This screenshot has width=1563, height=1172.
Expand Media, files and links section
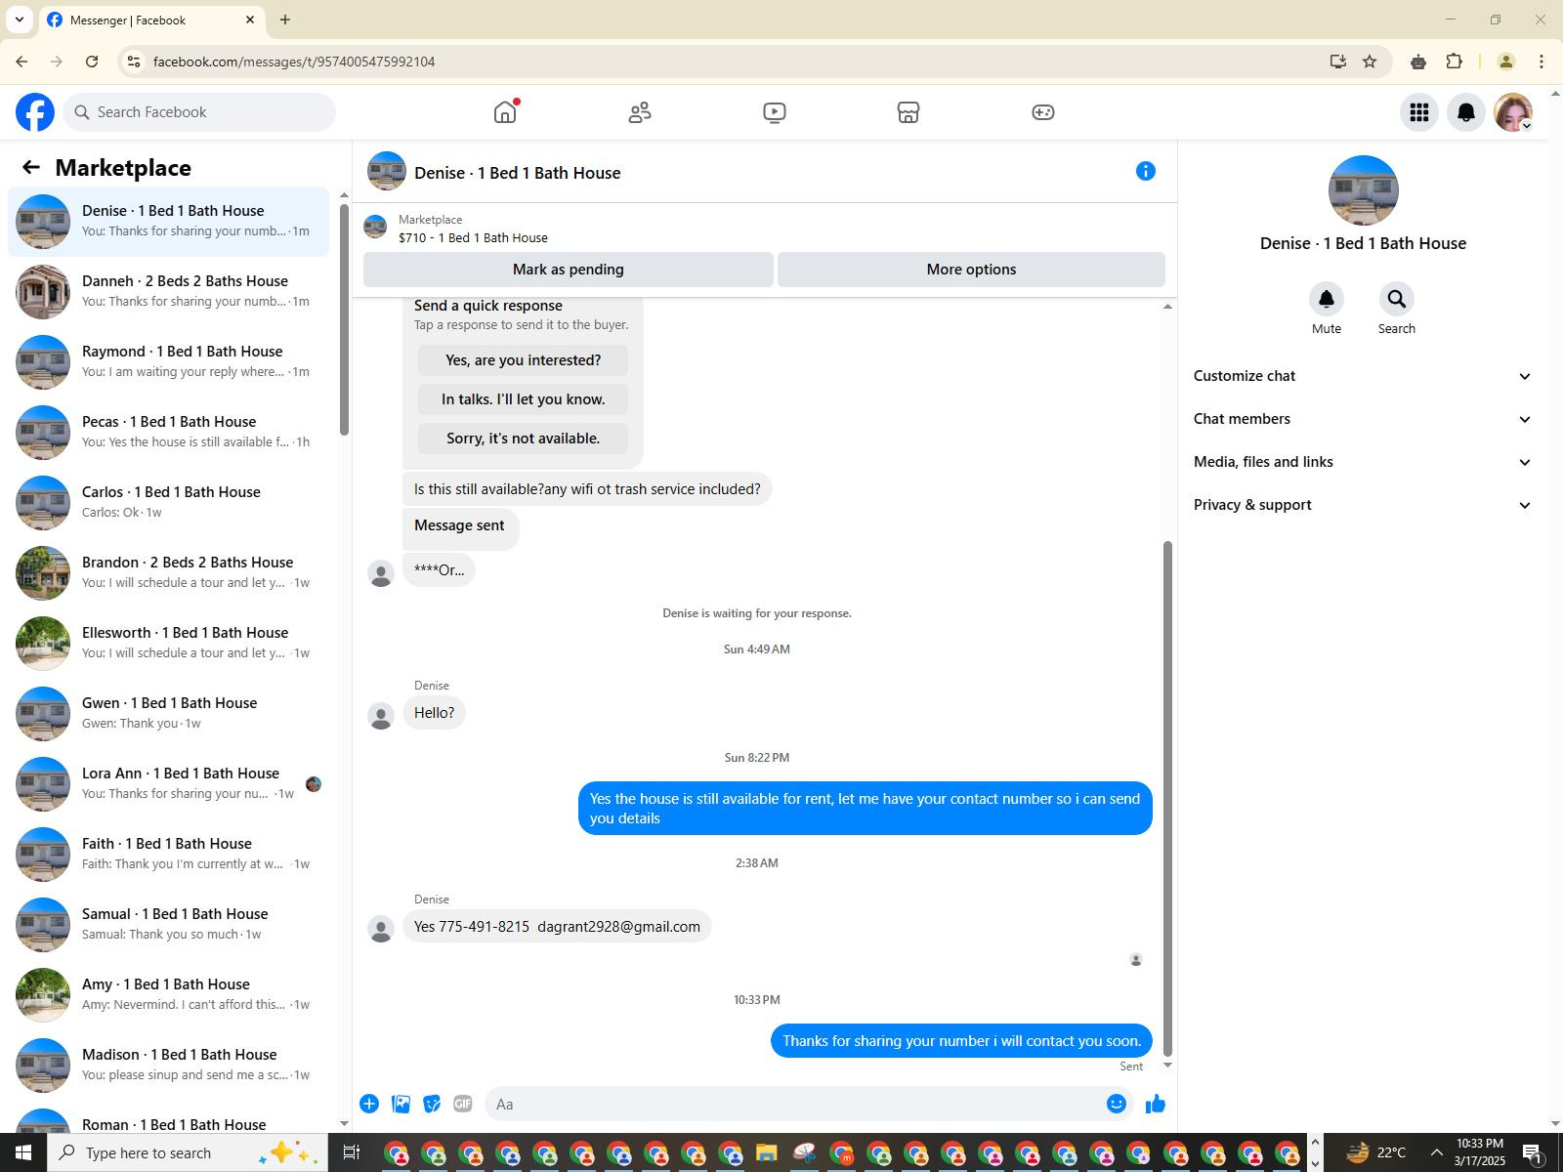1363,462
